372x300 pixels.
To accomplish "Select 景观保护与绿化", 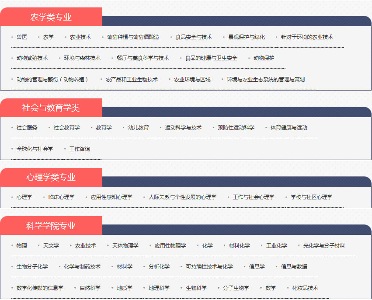I will tap(247, 37).
